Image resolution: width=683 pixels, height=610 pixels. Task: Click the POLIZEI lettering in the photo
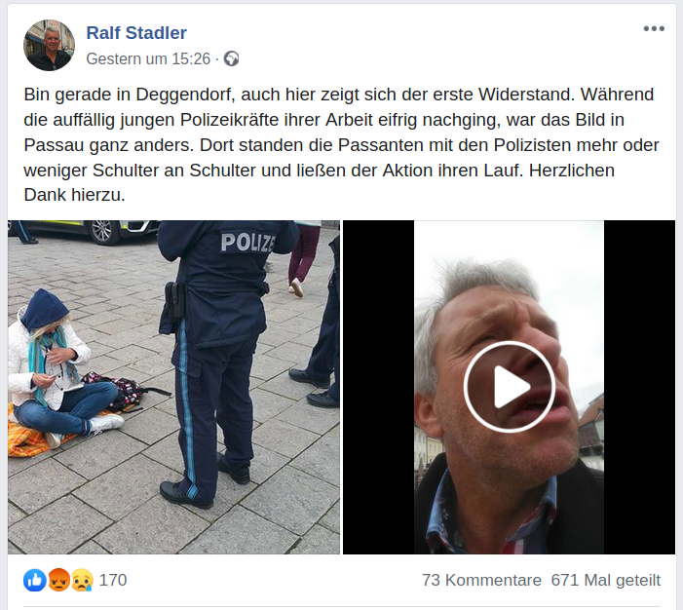click(247, 244)
